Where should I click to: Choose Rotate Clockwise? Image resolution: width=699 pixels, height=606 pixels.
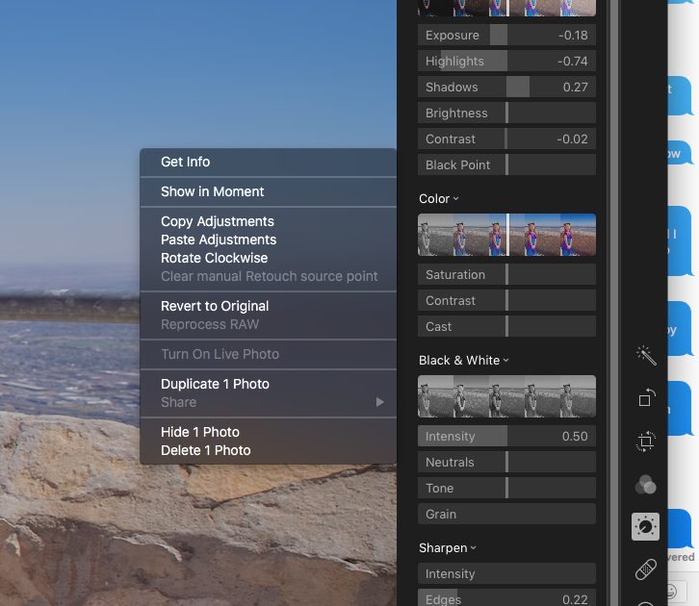click(269, 258)
